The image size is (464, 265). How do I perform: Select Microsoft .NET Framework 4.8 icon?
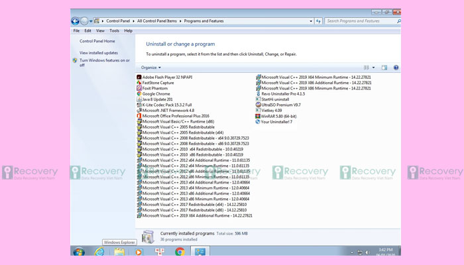139,111
